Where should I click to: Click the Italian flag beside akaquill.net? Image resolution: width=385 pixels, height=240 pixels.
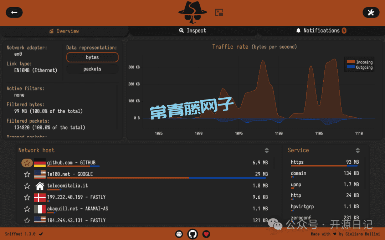tap(40, 209)
